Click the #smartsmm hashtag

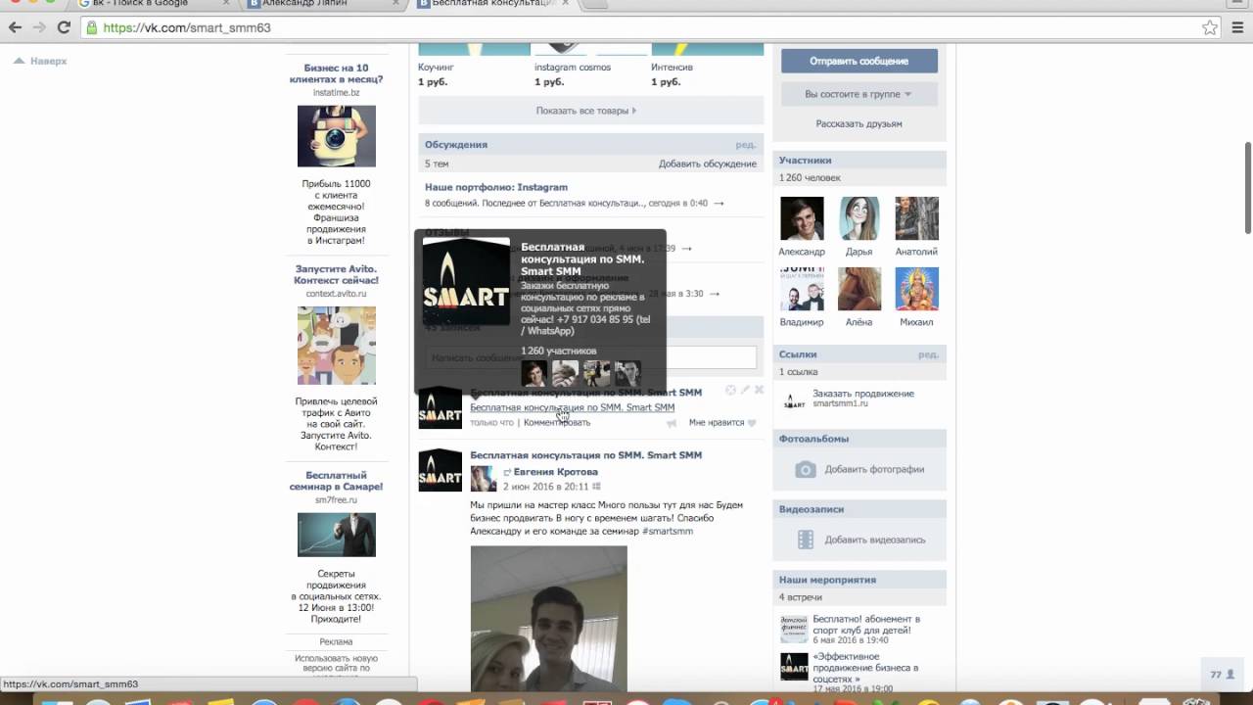[668, 531]
